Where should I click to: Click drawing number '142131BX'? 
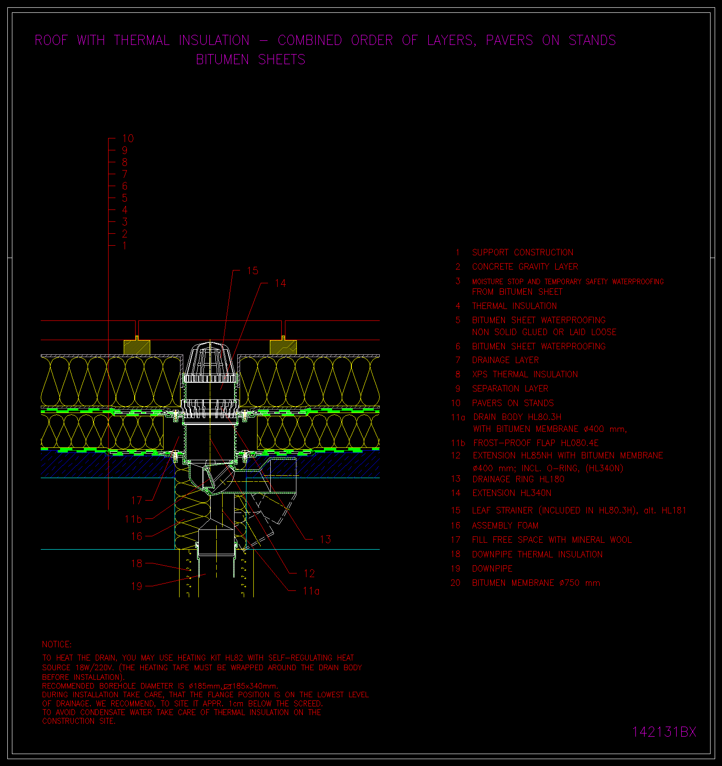tap(664, 732)
